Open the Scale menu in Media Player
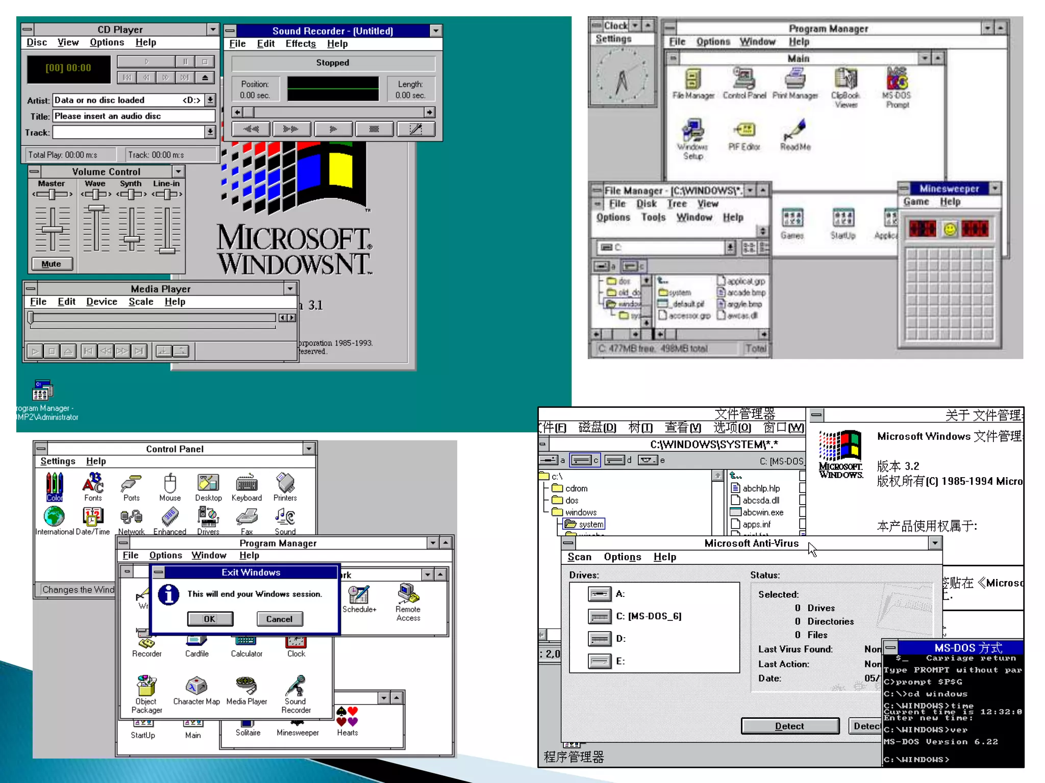 (141, 302)
